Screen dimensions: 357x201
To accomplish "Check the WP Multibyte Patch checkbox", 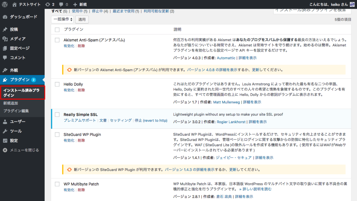I will point(57,184).
